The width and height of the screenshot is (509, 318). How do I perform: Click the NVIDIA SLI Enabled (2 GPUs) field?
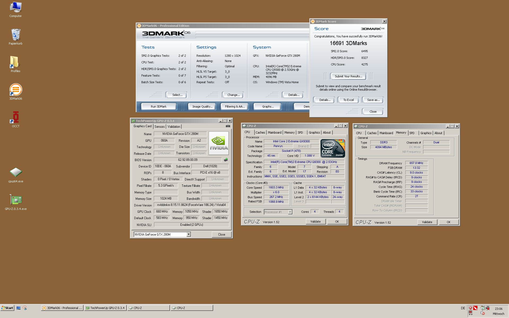point(191,225)
